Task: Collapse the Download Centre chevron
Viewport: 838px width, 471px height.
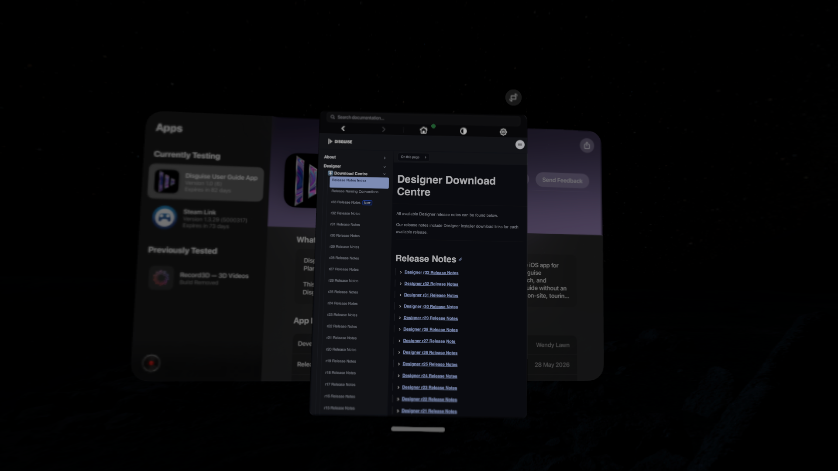Action: click(x=385, y=174)
